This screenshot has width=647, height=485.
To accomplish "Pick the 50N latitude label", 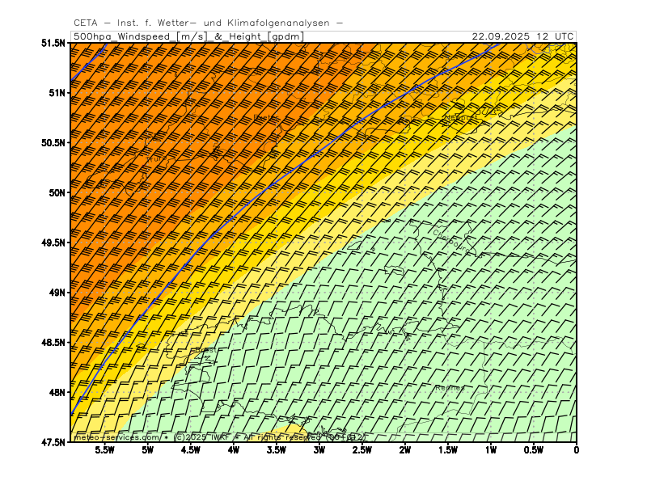I will point(57,192).
